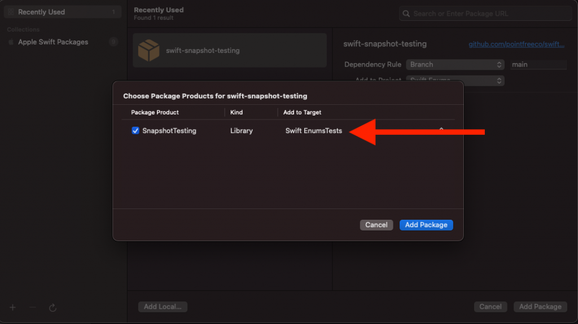Viewport: 578px width, 324px height.
Task: Click the Apple Swift Packages count badge
Action: click(113, 42)
